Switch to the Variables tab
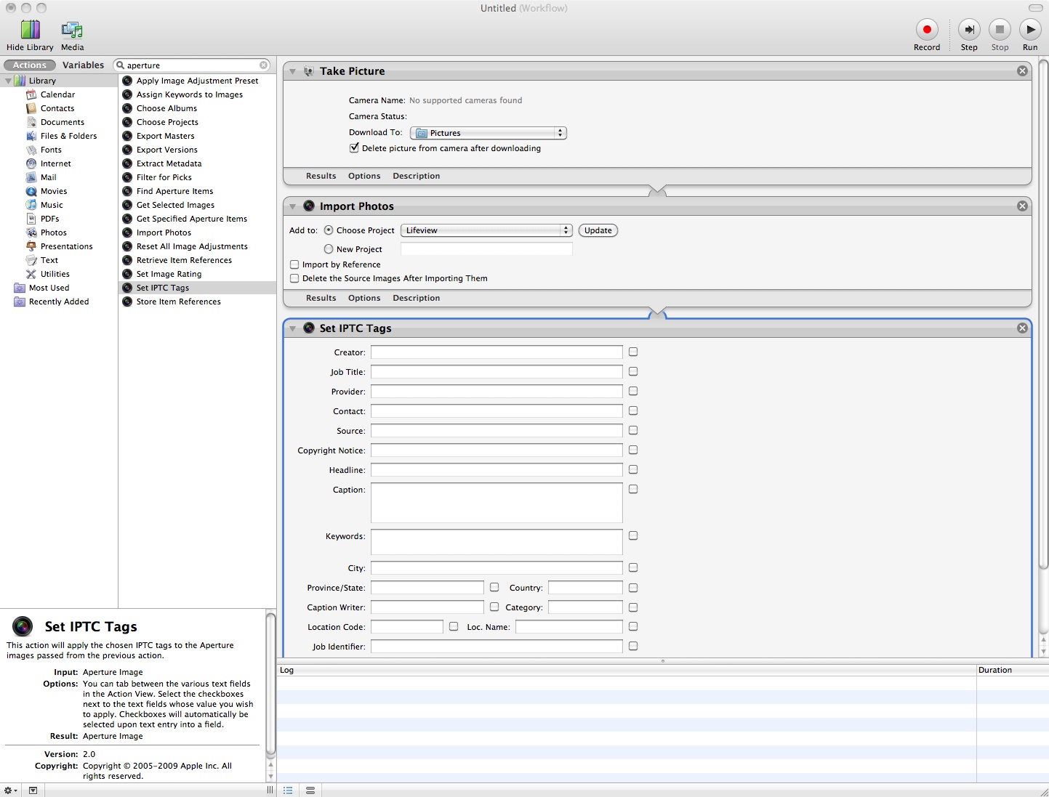 point(83,65)
